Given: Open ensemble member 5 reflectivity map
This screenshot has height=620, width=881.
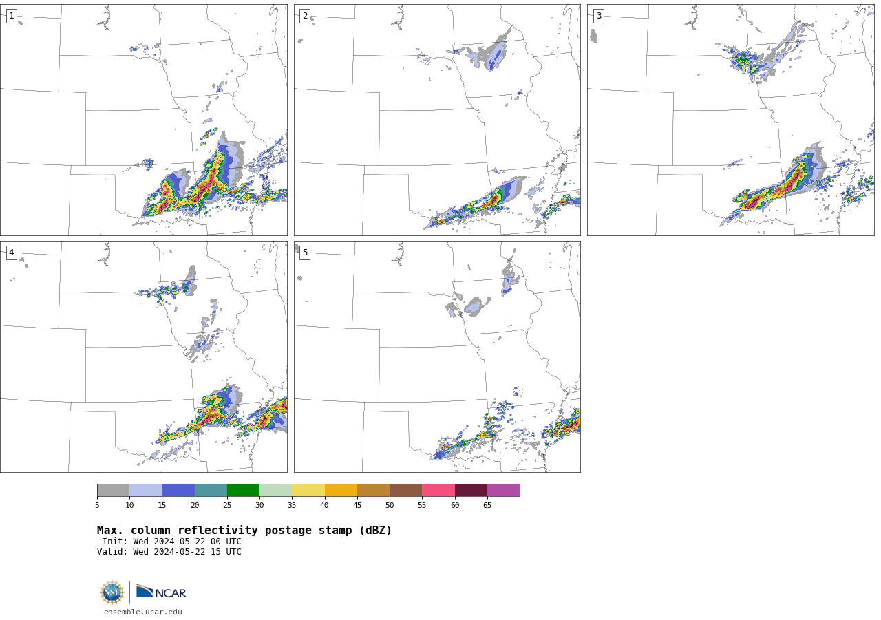Looking at the screenshot, I should (x=437, y=356).
